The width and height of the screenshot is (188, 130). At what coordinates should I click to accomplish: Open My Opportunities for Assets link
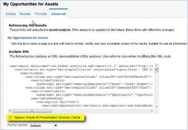(x=28, y=38)
